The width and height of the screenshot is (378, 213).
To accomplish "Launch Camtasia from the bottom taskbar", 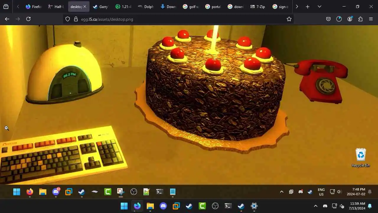I will pyautogui.click(x=202, y=206).
